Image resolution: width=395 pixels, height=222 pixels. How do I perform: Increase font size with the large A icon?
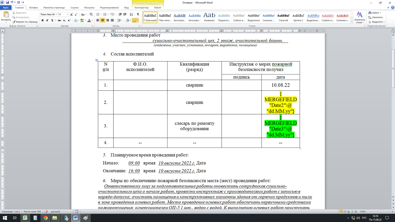tap(72, 14)
